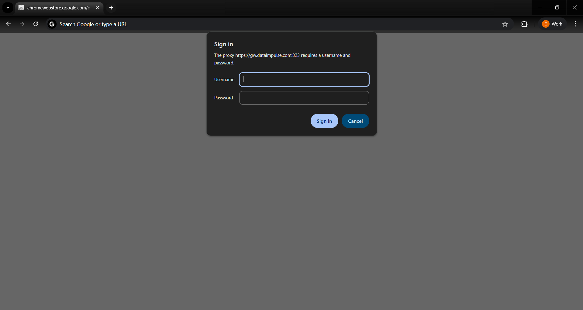The width and height of the screenshot is (583, 310).
Task: Expand the Work profile menu
Action: [x=552, y=24]
